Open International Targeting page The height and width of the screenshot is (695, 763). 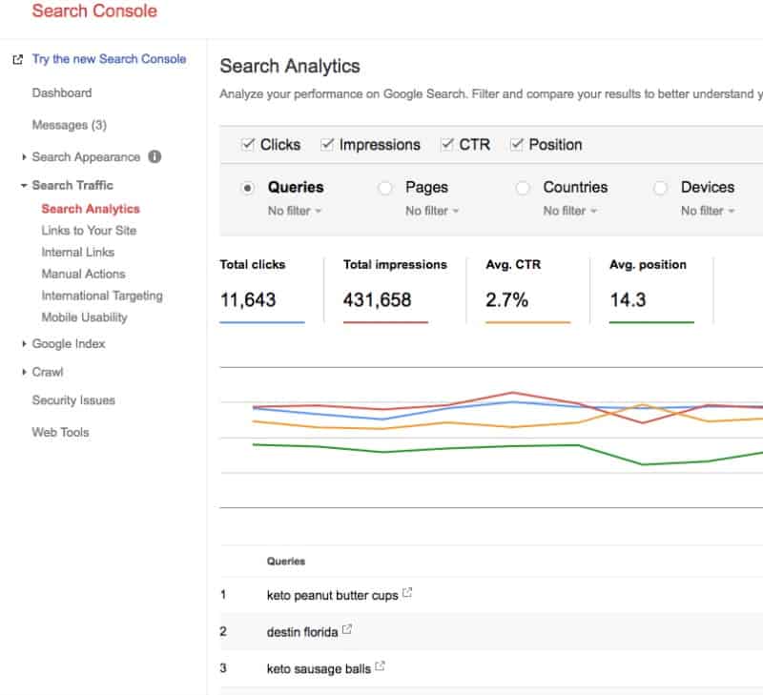102,296
